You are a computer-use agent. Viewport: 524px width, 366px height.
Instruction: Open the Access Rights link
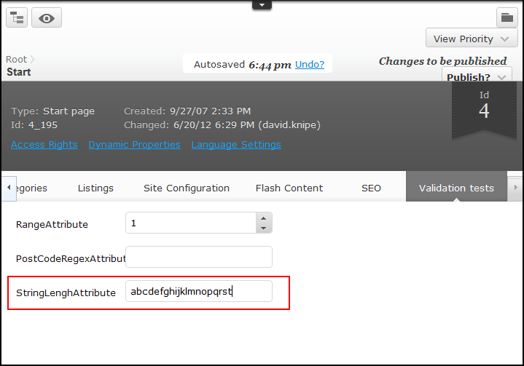[x=44, y=145]
